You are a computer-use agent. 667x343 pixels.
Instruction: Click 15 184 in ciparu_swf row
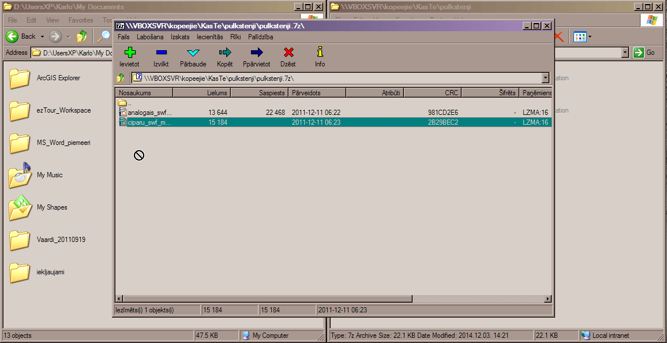click(x=218, y=122)
